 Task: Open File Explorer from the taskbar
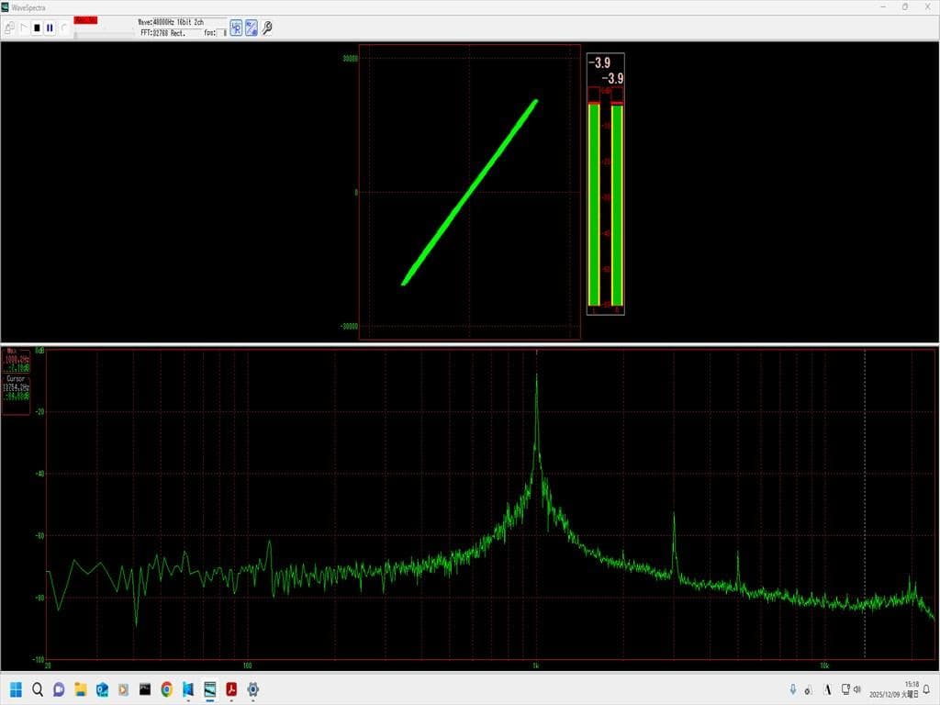pos(80,689)
